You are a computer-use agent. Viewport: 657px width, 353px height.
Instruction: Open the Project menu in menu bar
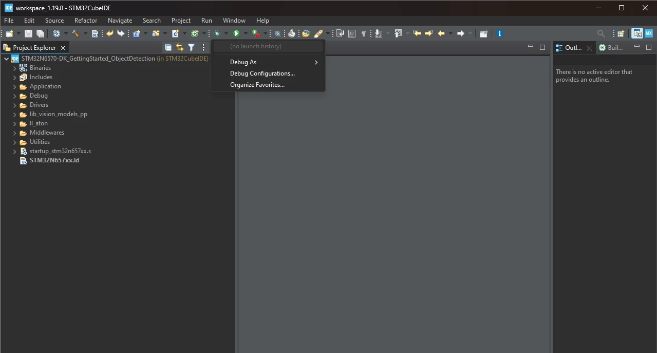181,21
